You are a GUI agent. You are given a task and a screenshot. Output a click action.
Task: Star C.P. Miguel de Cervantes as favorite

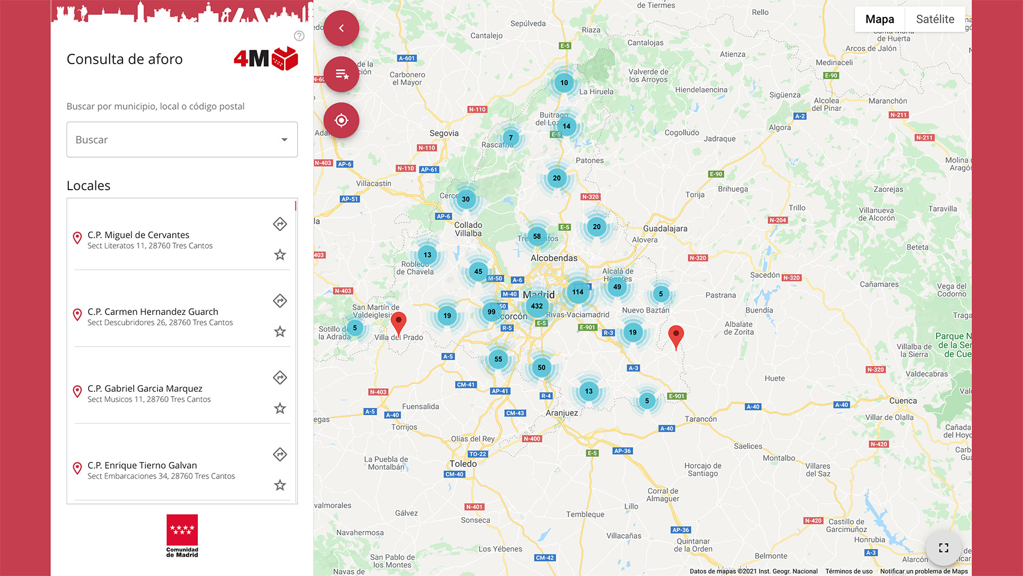(279, 255)
